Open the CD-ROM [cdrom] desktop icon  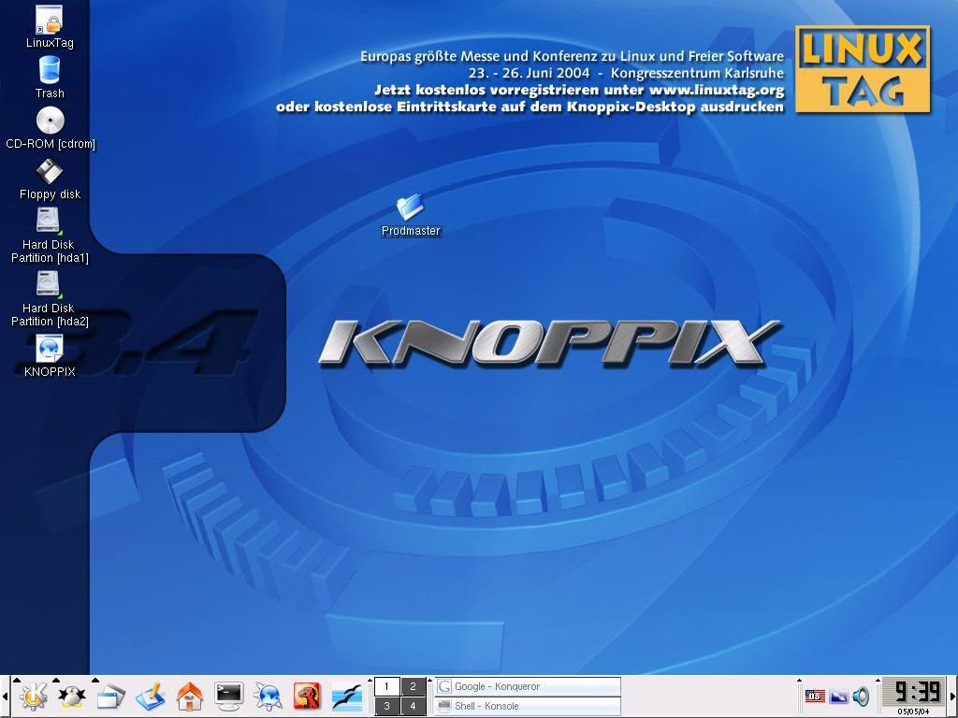tap(51, 128)
